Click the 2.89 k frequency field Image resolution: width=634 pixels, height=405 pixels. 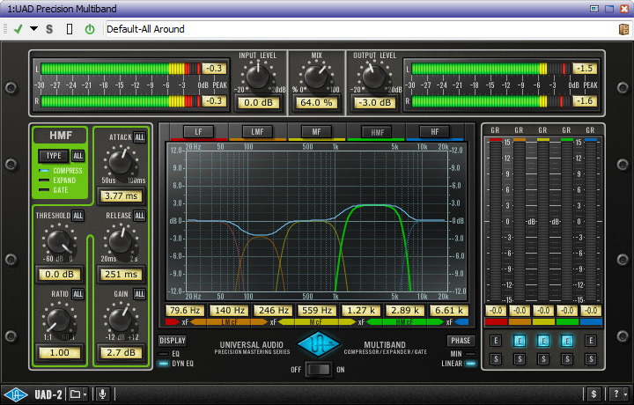(x=406, y=311)
